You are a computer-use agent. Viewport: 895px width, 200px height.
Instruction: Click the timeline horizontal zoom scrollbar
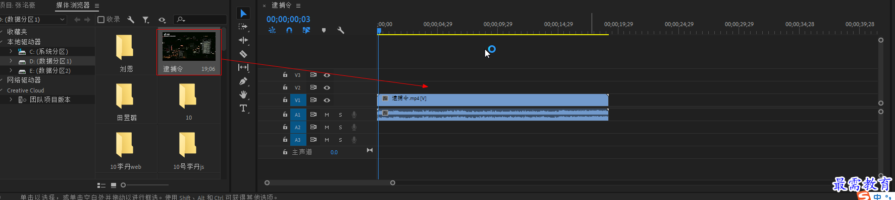330,183
